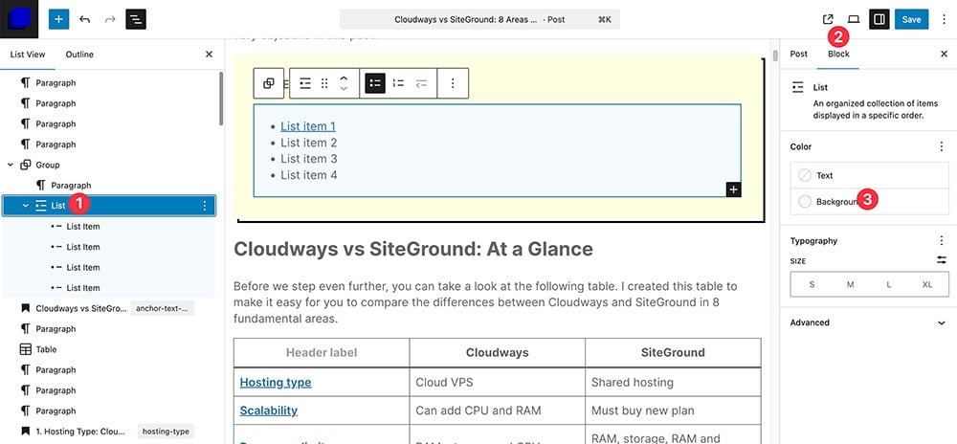Screen dimensions: 957x444
Task: Switch to the List View tab
Action: (x=28, y=55)
